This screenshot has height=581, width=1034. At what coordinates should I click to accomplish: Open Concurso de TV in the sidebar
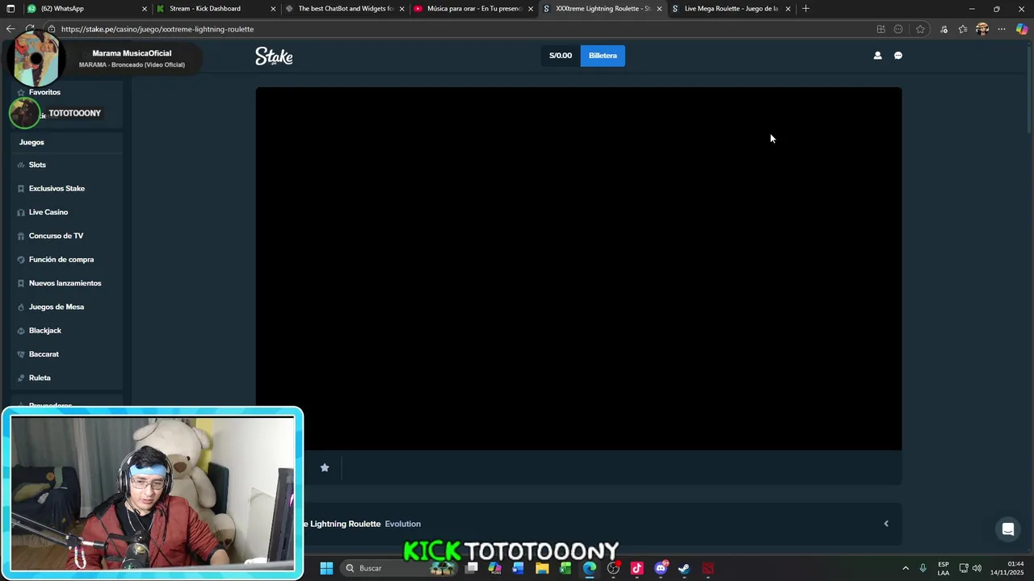(x=66, y=236)
